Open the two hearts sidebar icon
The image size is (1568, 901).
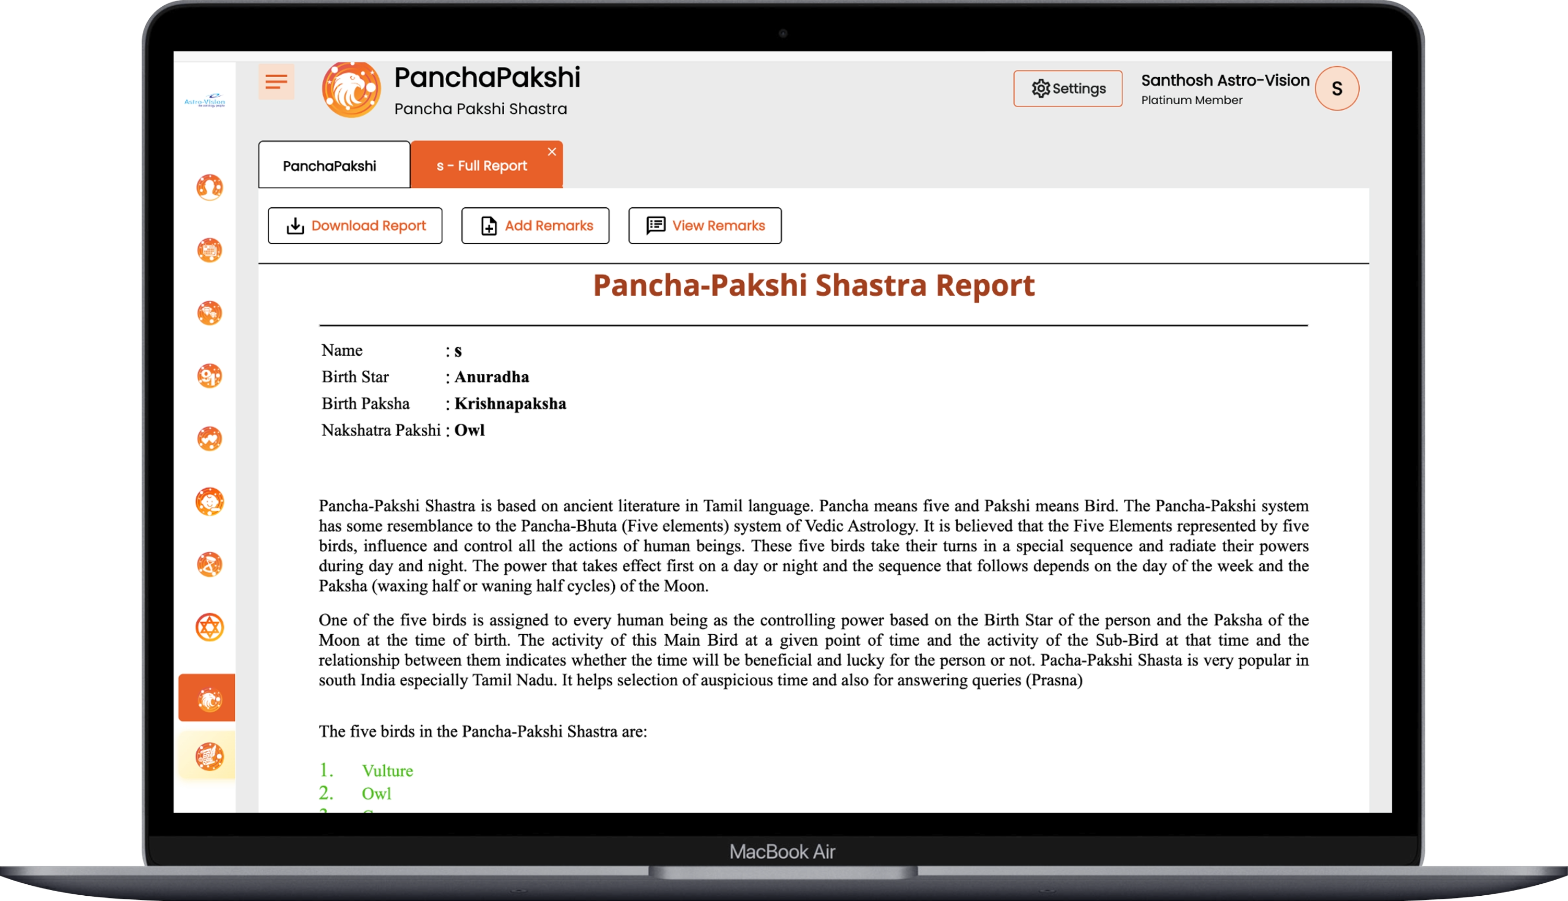point(210,438)
